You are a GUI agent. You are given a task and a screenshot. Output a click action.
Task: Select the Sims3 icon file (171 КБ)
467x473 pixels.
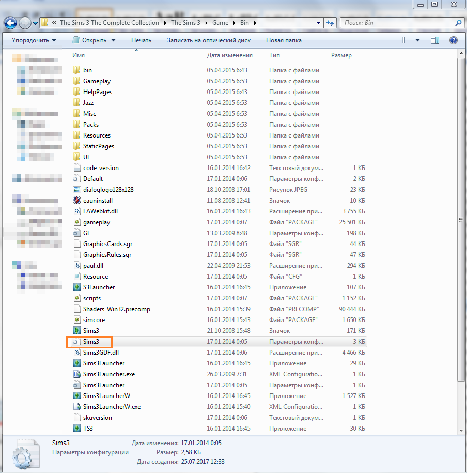pyautogui.click(x=77, y=331)
